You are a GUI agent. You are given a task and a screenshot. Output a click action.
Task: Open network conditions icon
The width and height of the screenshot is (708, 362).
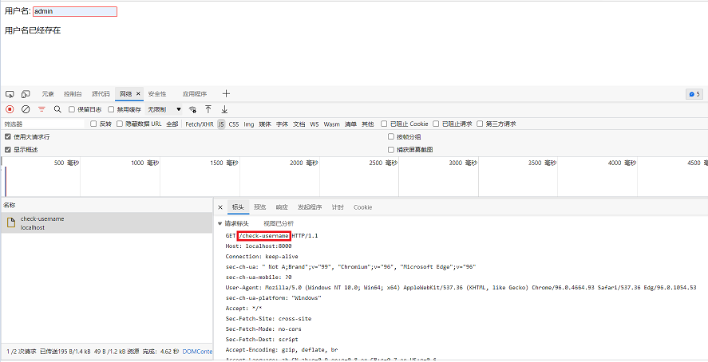click(193, 109)
